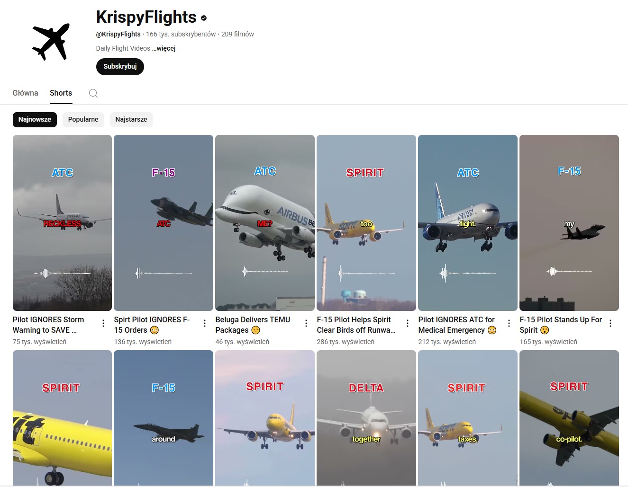Open the Beluga Delivers TEMU Packages title link

click(253, 325)
